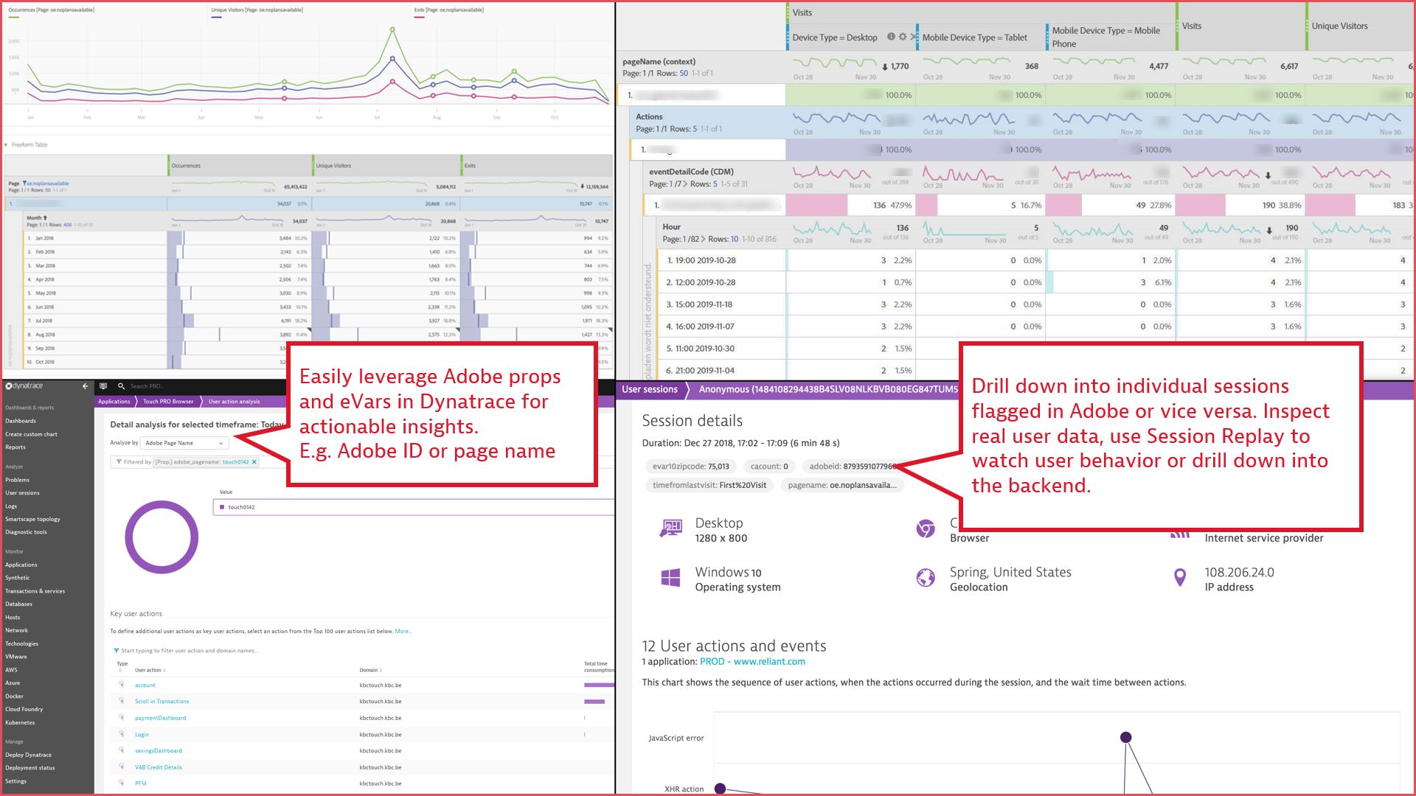This screenshot has width=1416, height=796.
Task: Click total time consumption bar for account
Action: coord(599,685)
